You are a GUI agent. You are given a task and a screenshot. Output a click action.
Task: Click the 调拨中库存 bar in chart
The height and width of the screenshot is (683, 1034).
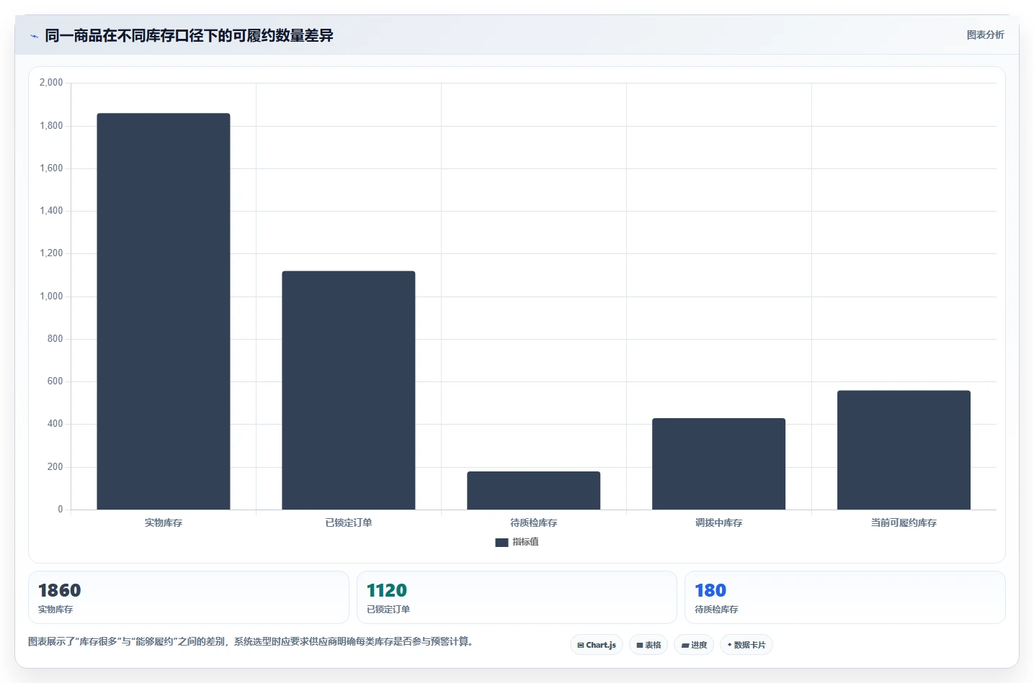point(719,463)
